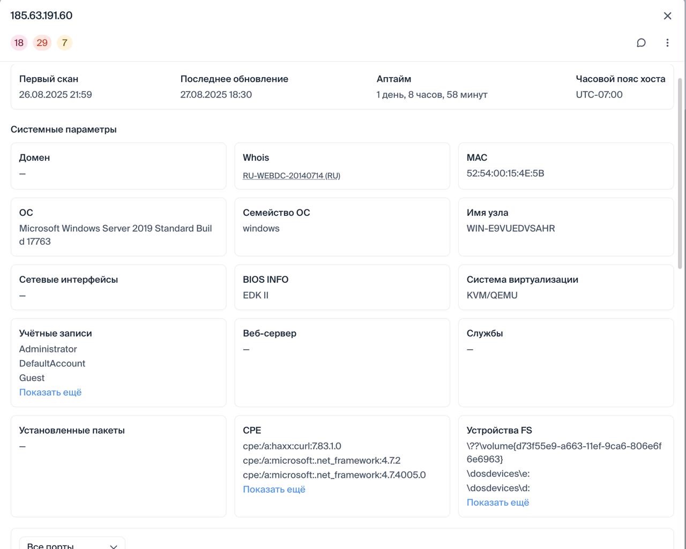
Task: Open the Все порты dropdown
Action: [x=72, y=543]
